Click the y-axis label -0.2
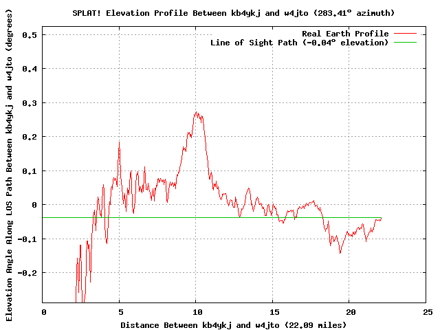440x330 pixels. tap(27, 273)
